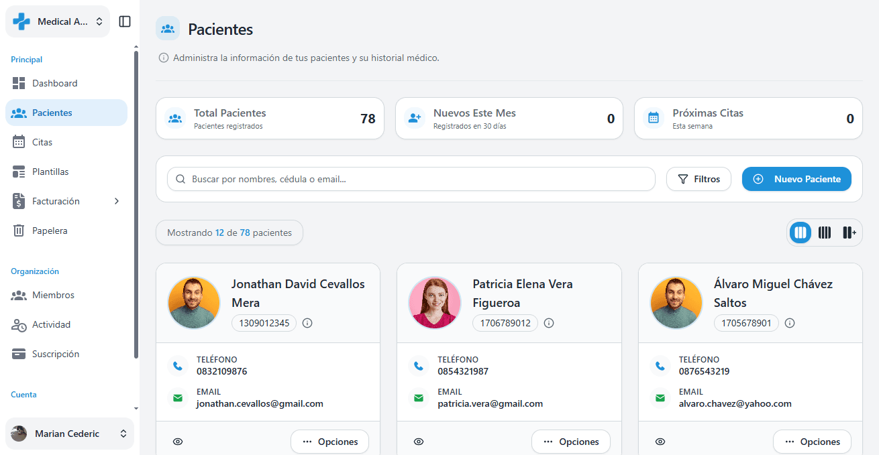Click the Citas calendar icon
This screenshot has height=455, width=879.
[19, 142]
